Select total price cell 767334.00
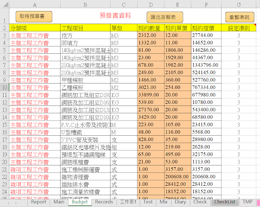The image size is (260, 207). 206,88
